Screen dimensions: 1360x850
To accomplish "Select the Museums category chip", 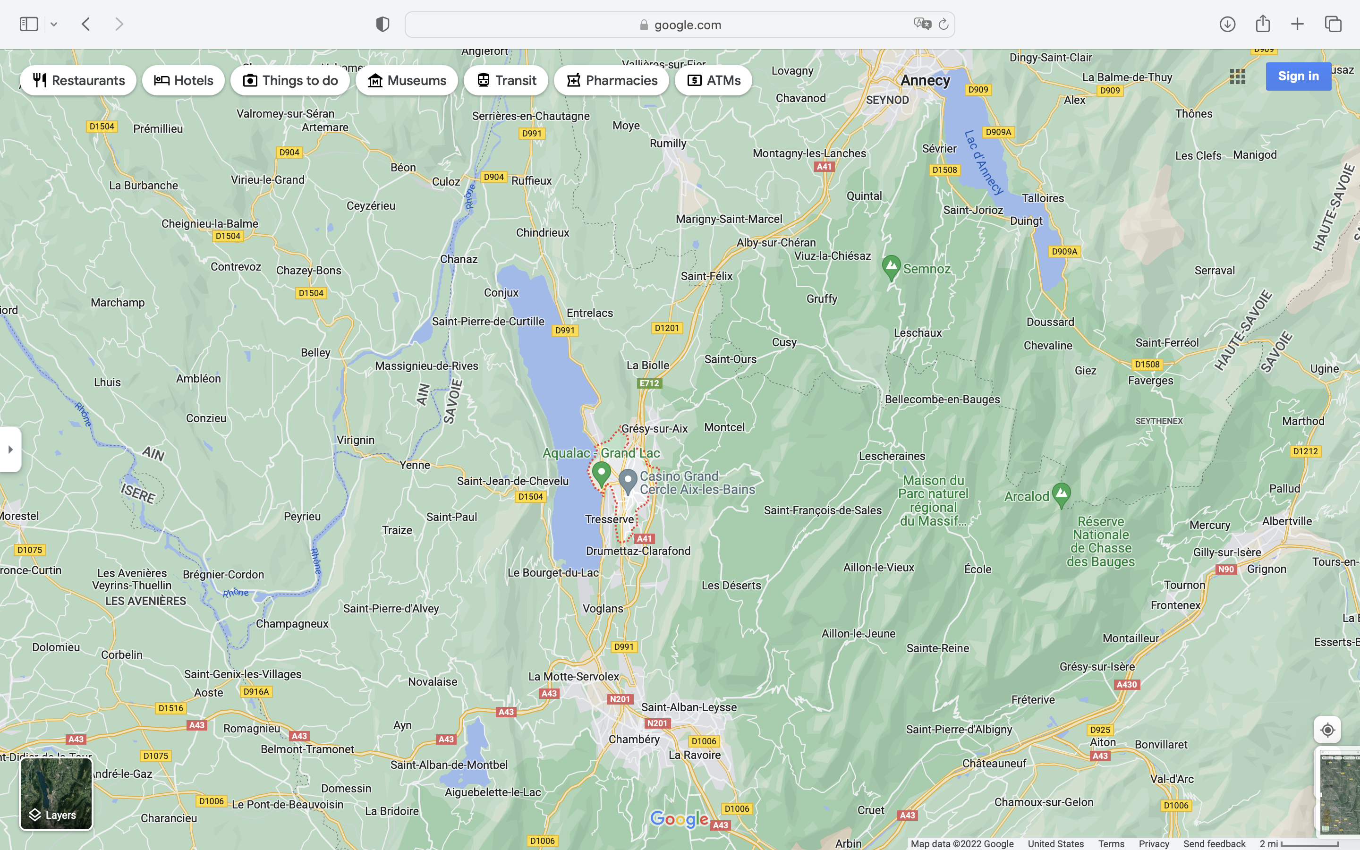I will tap(406, 80).
